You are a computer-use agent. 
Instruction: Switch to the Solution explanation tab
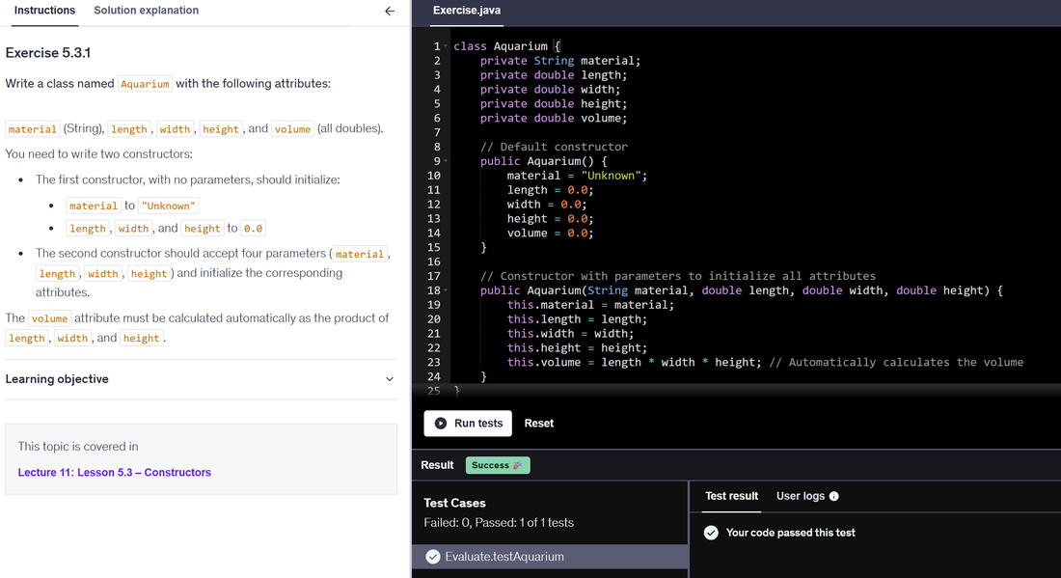coord(146,12)
